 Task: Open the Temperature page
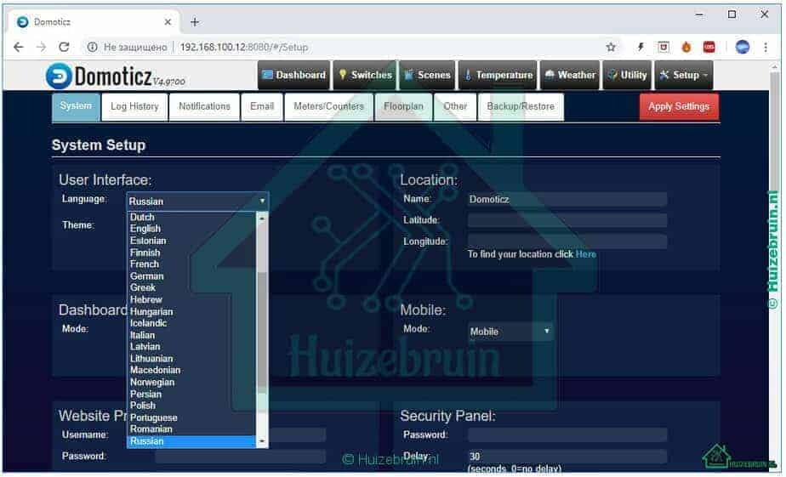498,75
